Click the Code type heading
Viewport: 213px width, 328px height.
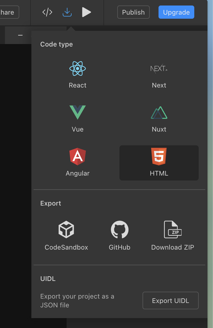click(56, 44)
